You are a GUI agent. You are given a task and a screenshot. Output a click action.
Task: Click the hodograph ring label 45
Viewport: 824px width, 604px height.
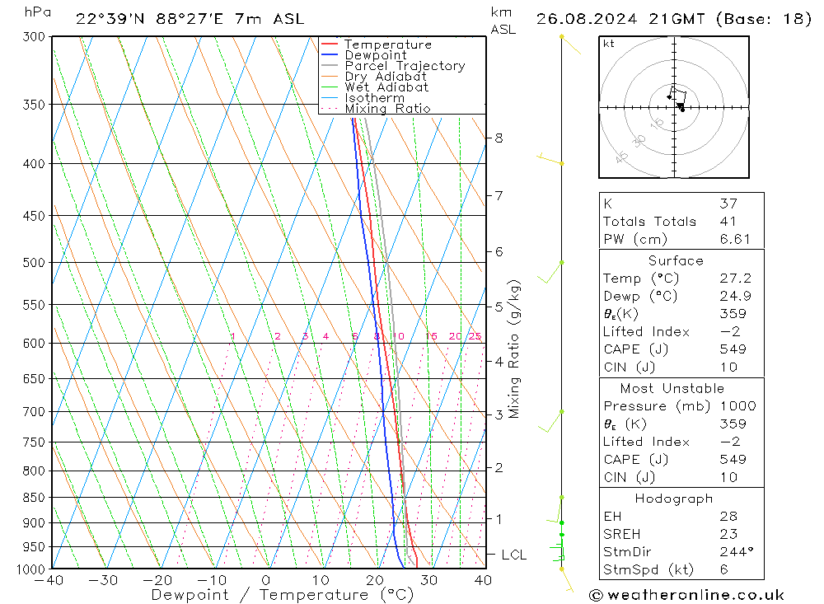pyautogui.click(x=621, y=157)
